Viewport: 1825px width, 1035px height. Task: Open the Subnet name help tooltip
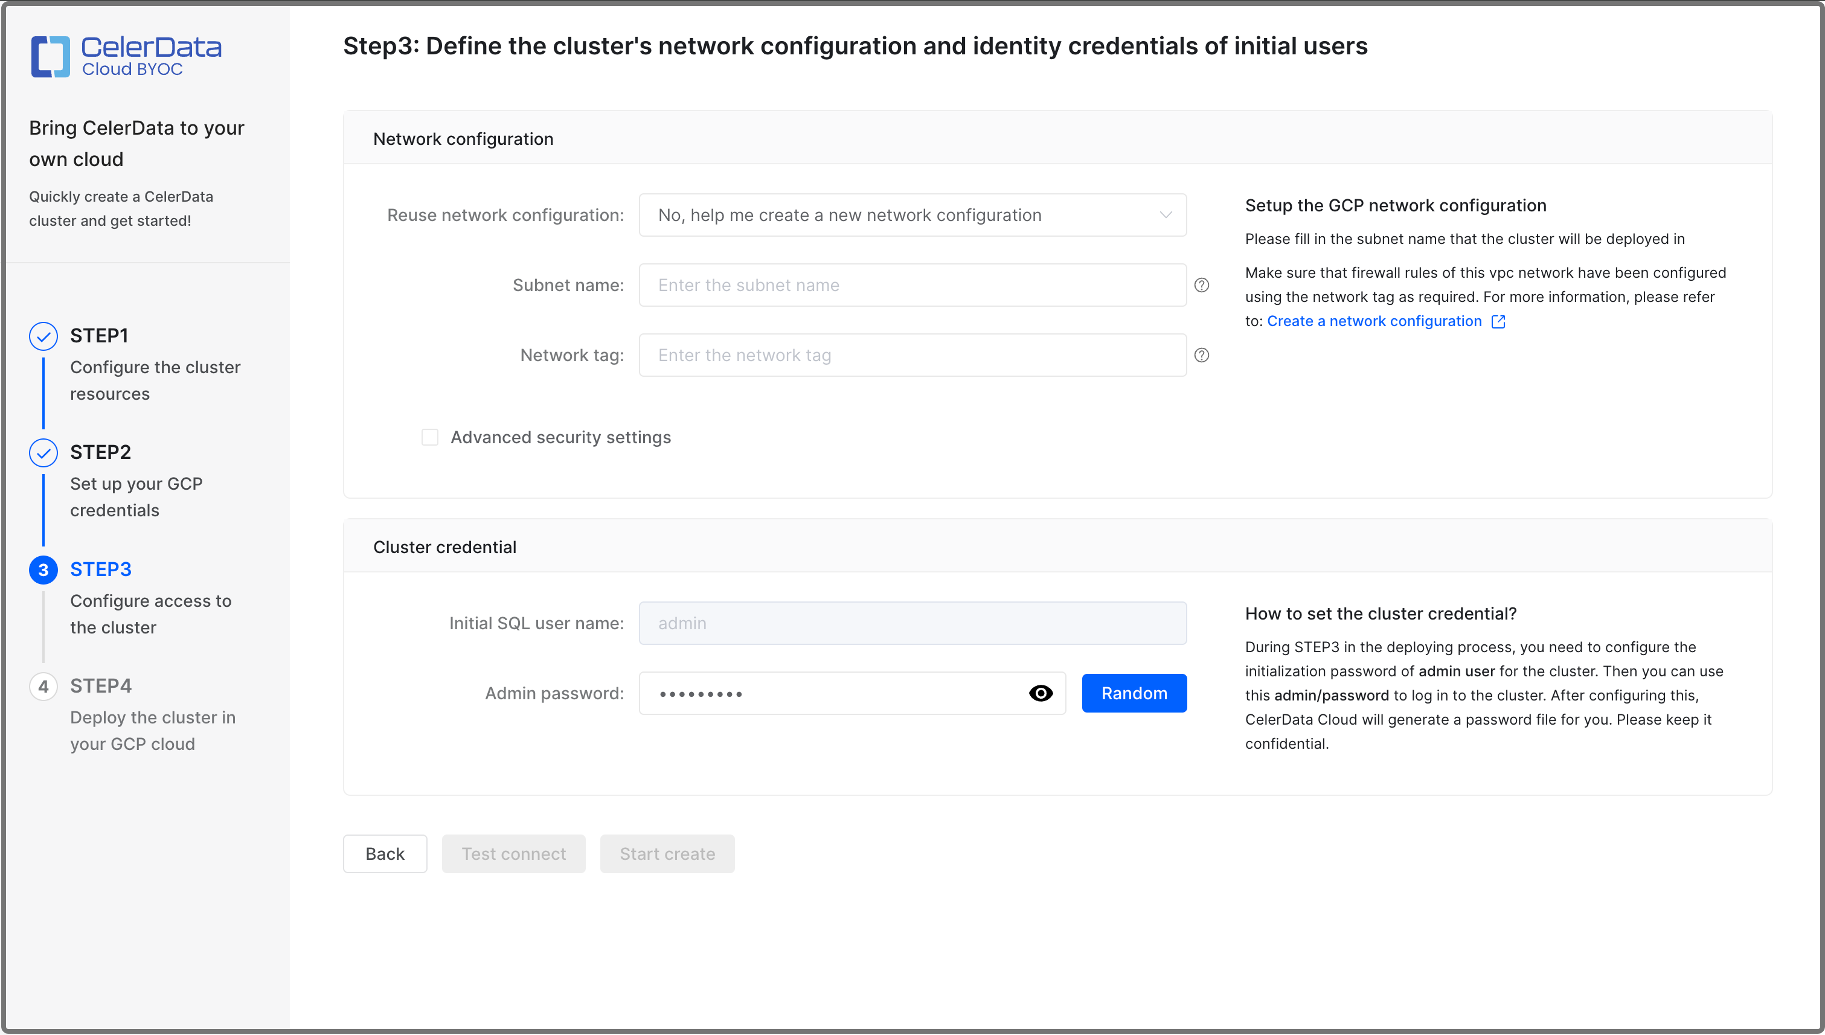[1202, 285]
